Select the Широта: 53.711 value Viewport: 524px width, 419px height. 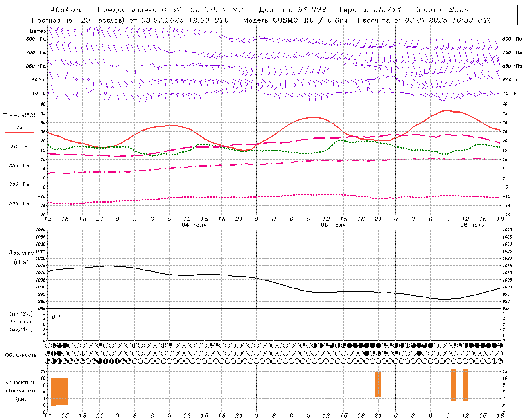(369, 10)
